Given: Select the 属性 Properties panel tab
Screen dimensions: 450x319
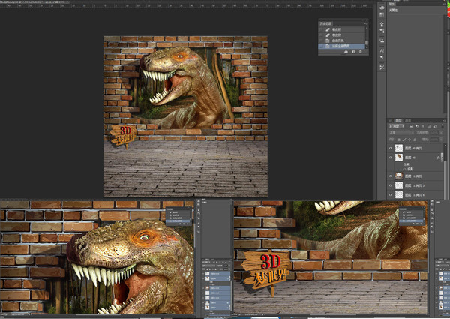Looking at the screenshot, I should tap(391, 4).
